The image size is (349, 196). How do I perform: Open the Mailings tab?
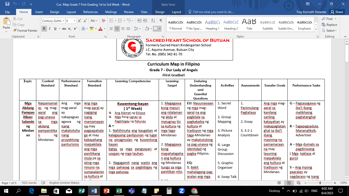(x=111, y=12)
